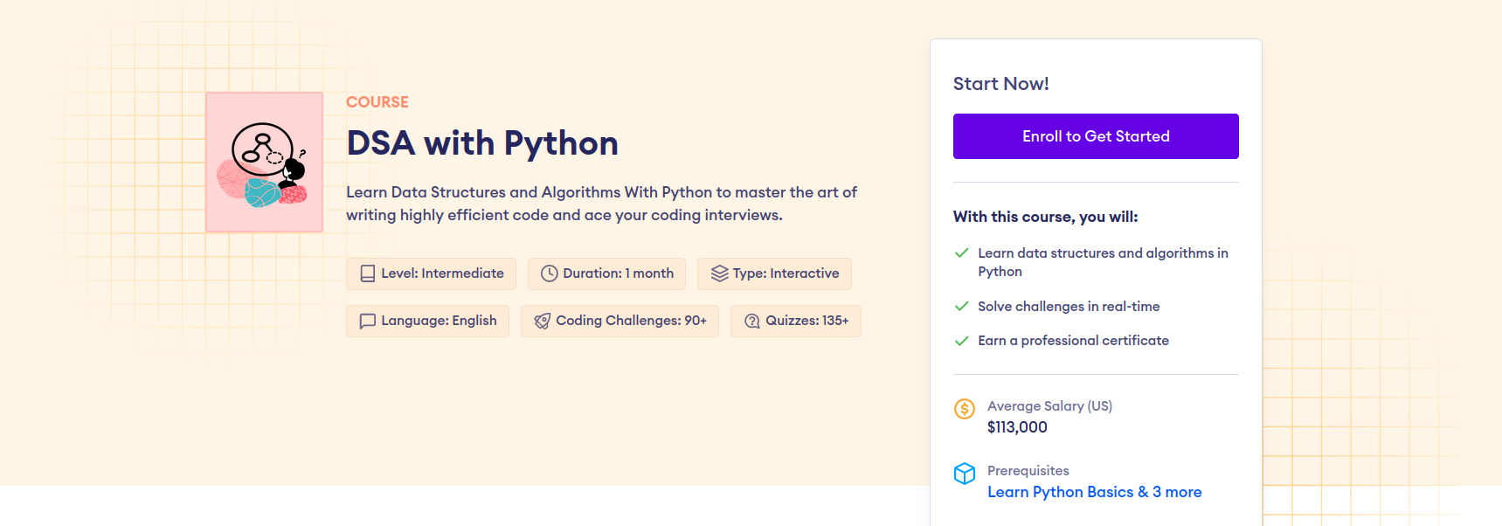Select the Duration: 1 month badge
The width and height of the screenshot is (1502, 526).
606,273
